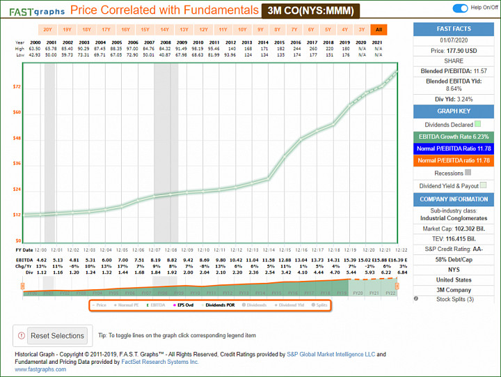Viewport: 501px width, 377px height.
Task: Click the FAST FACTS panel header
Action: [454, 29]
